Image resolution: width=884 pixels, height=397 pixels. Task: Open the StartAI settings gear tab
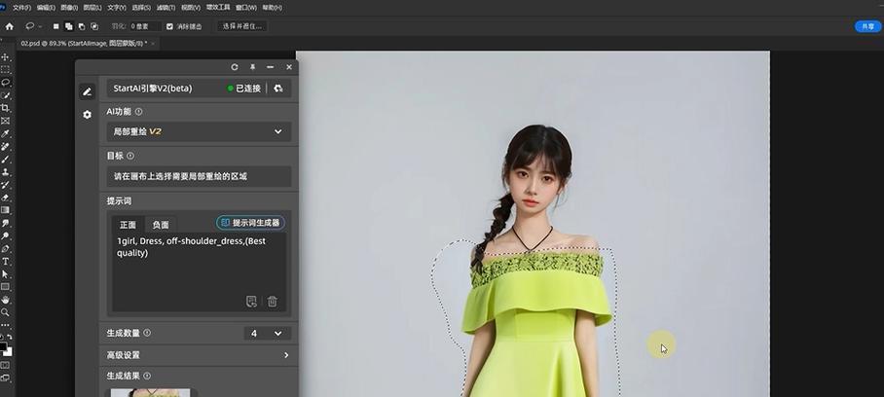tap(87, 114)
